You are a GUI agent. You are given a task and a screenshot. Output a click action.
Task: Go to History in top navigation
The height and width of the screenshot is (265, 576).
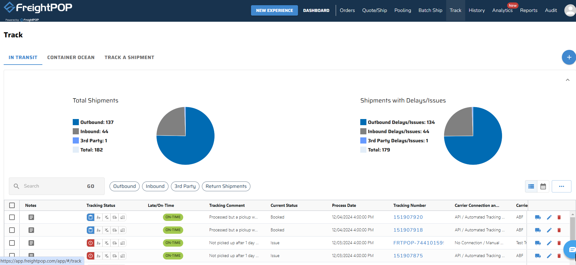tap(477, 10)
